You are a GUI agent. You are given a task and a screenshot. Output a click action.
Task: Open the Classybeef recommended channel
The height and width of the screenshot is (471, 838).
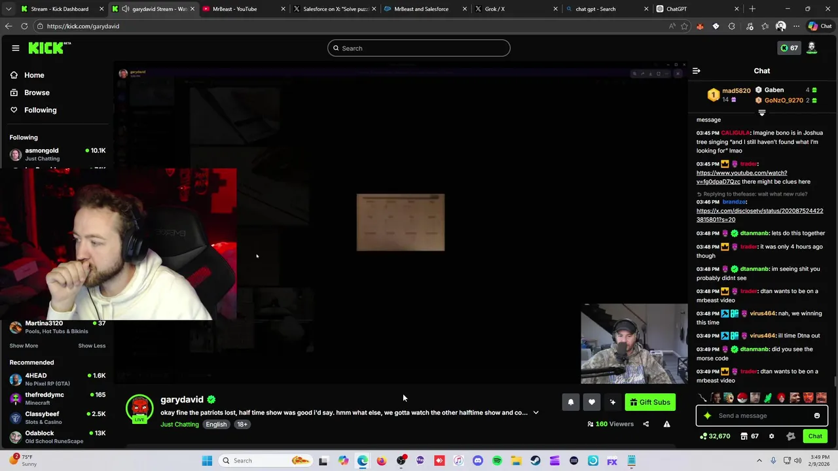tap(58, 417)
